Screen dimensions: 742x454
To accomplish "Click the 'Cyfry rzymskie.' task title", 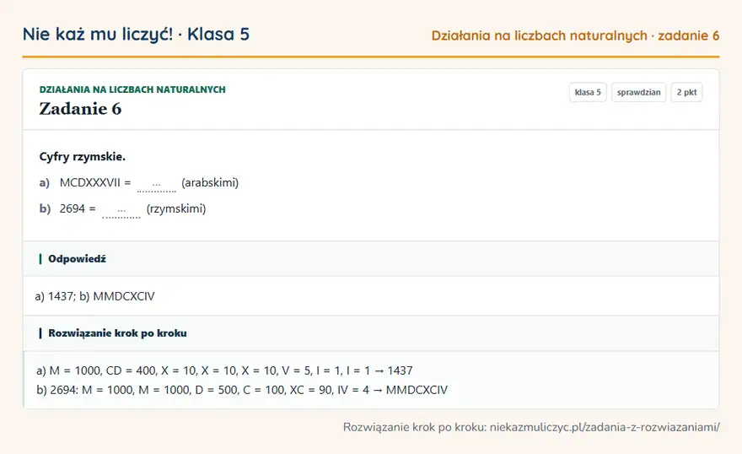I will (83, 157).
